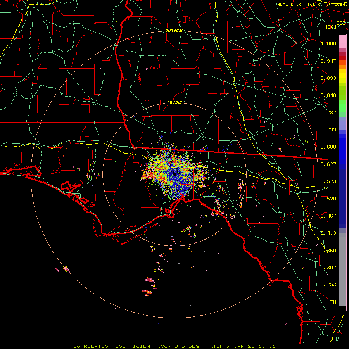Image resolution: width=349 pixels, height=349 pixels.
Task: Select the 0.360 scale value
Action: tap(328, 251)
